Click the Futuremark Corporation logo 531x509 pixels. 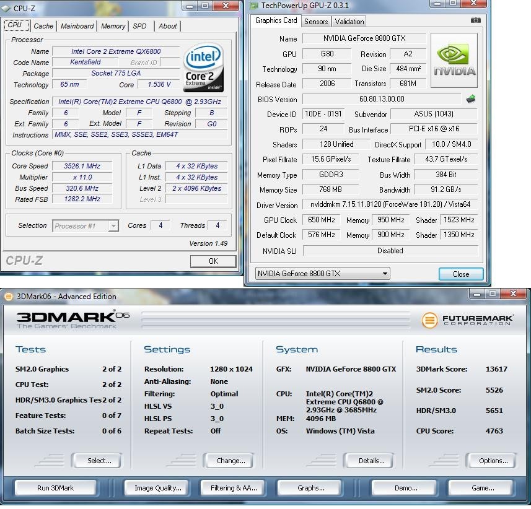click(467, 320)
